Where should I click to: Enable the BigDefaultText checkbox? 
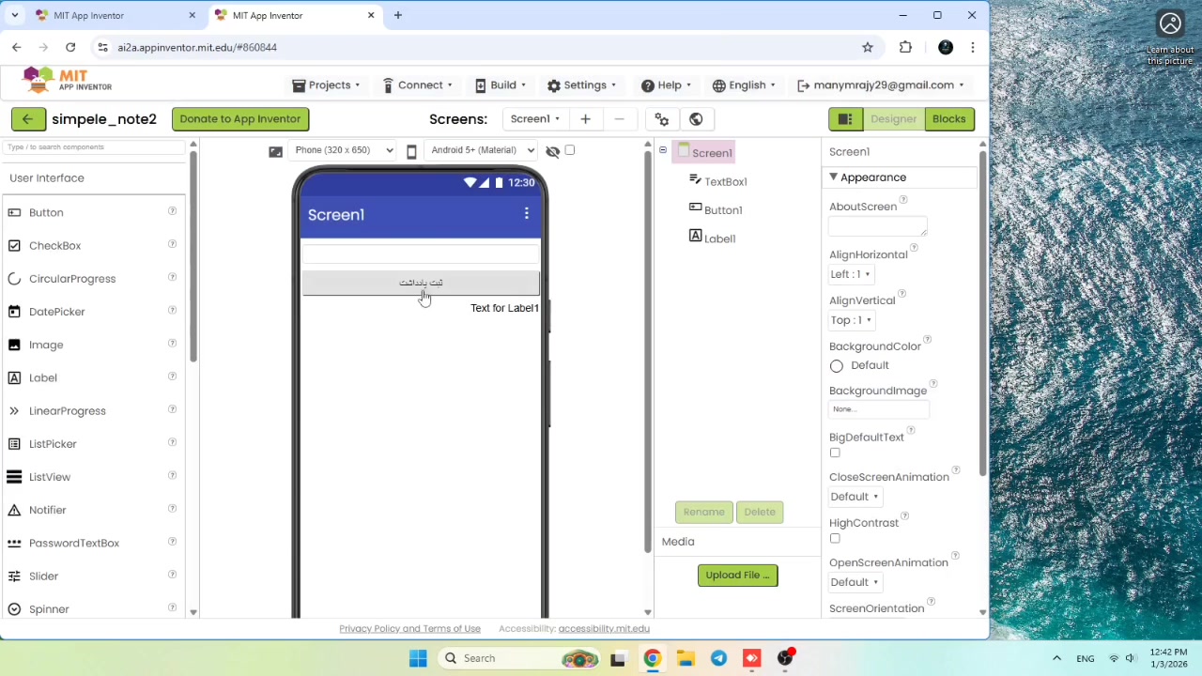click(835, 453)
